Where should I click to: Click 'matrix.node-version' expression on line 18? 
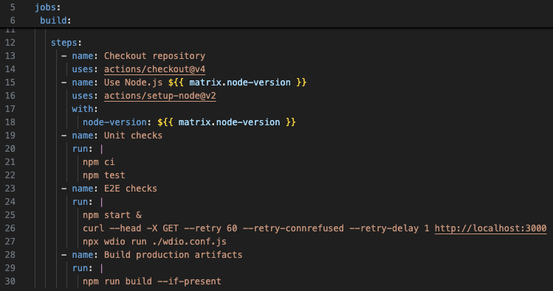(229, 122)
